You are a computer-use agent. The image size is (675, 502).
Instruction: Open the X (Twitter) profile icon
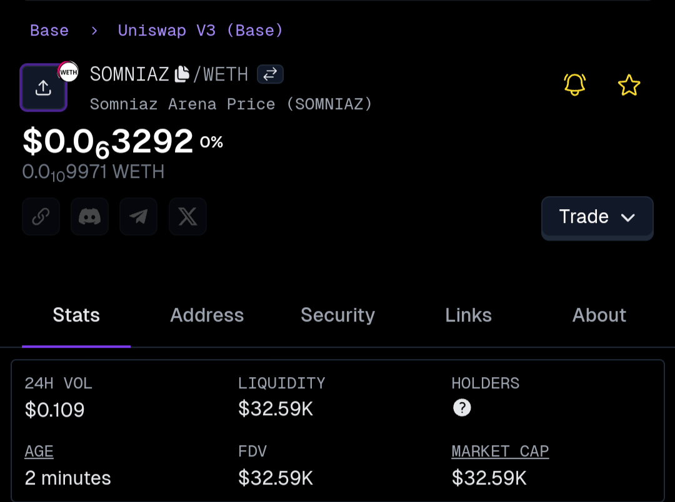[187, 217]
